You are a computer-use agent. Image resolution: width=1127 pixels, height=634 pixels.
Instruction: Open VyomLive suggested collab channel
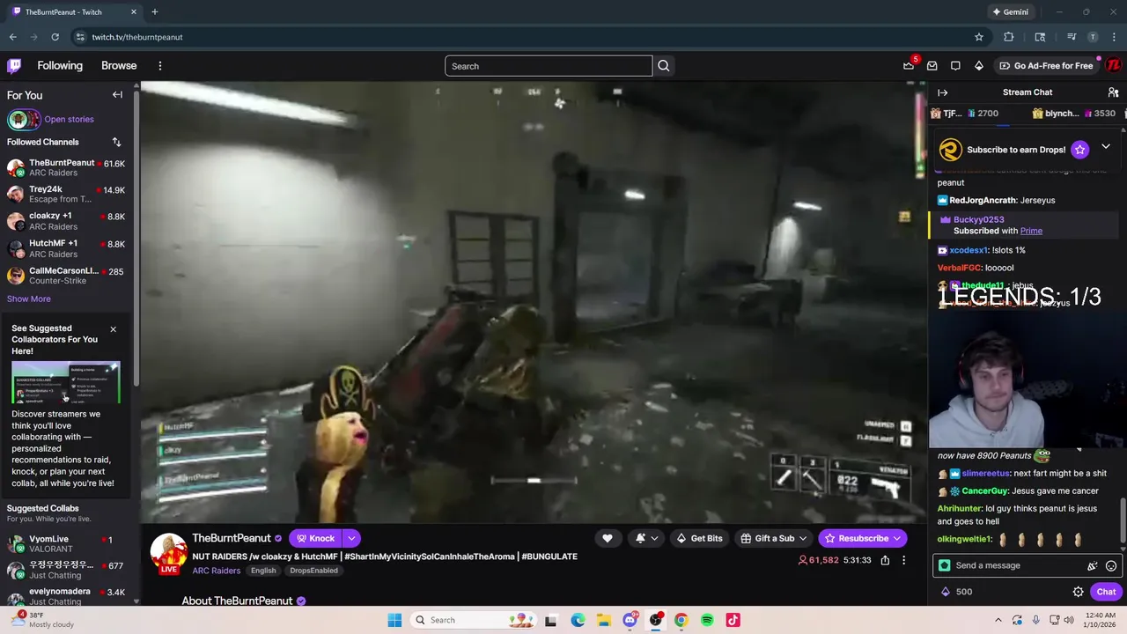(67, 543)
